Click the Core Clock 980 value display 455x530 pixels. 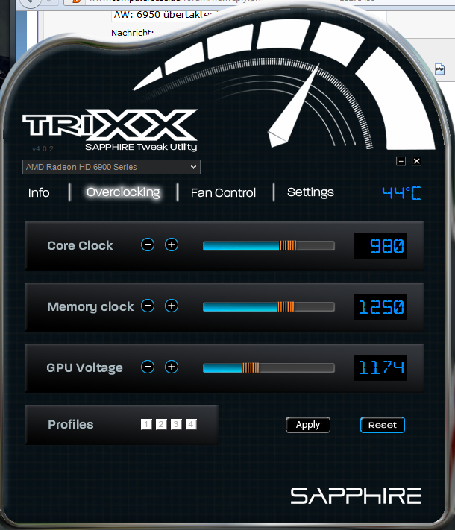click(380, 246)
